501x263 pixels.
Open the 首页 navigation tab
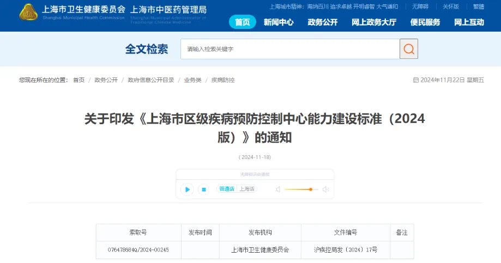click(243, 22)
